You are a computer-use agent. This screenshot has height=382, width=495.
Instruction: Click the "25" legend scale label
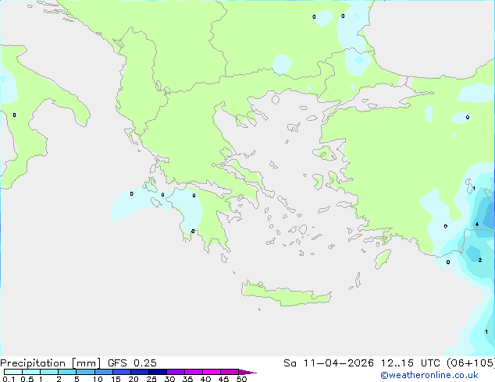tap(151, 379)
